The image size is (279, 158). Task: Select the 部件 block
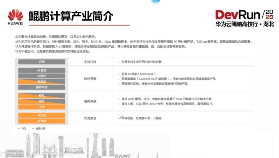click(42, 101)
